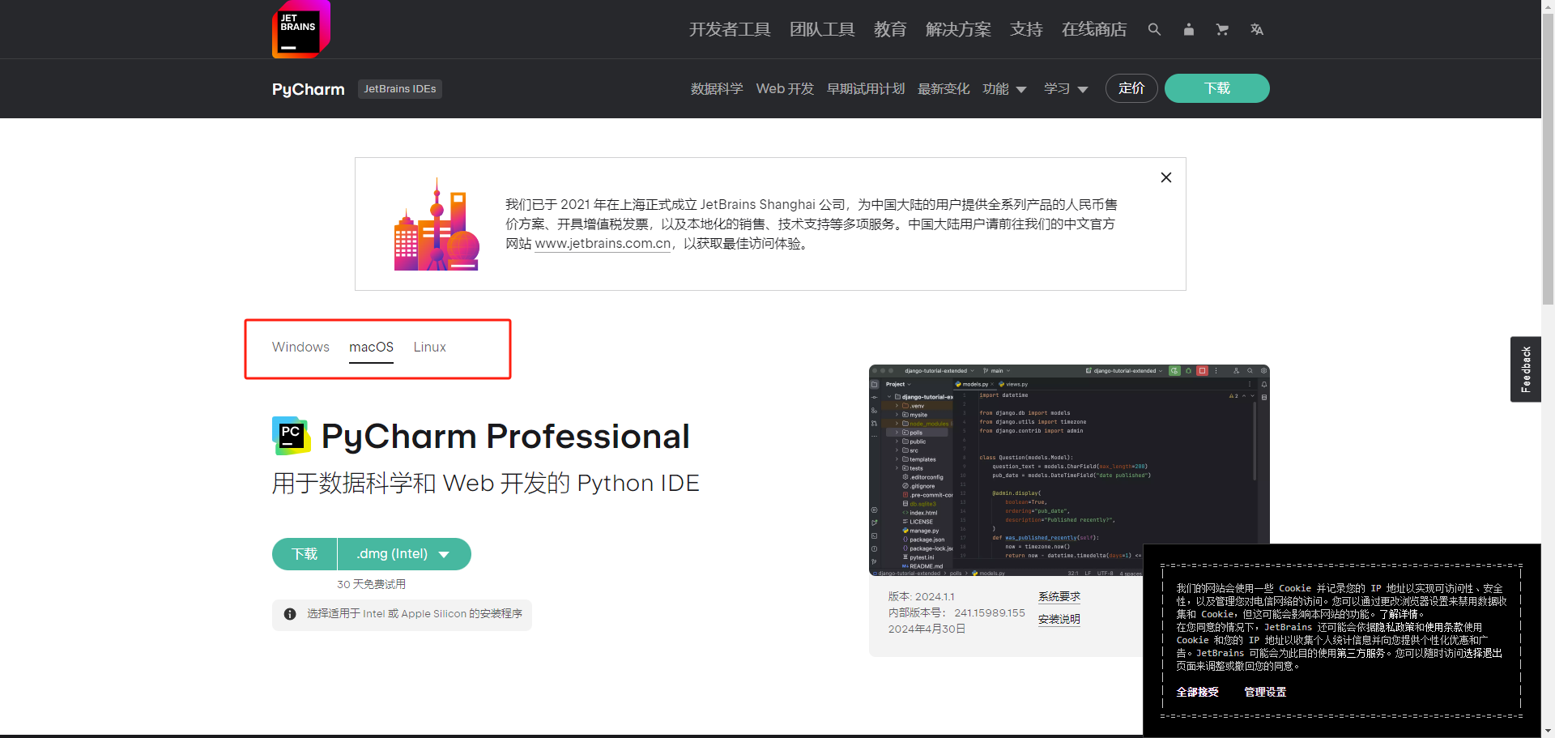Expand the 功能 dropdown
The width and height of the screenshot is (1555, 738).
(1004, 88)
